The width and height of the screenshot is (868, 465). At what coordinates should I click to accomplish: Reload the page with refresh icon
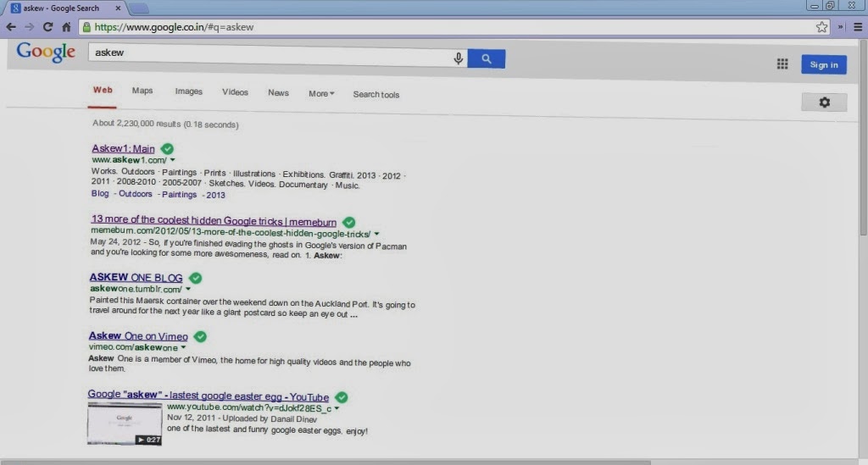click(x=47, y=26)
